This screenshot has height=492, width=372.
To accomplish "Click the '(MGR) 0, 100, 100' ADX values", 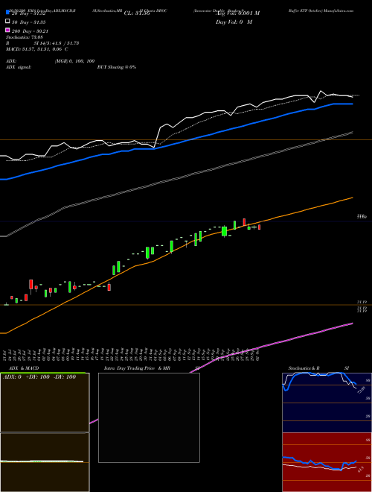I will [74, 61].
